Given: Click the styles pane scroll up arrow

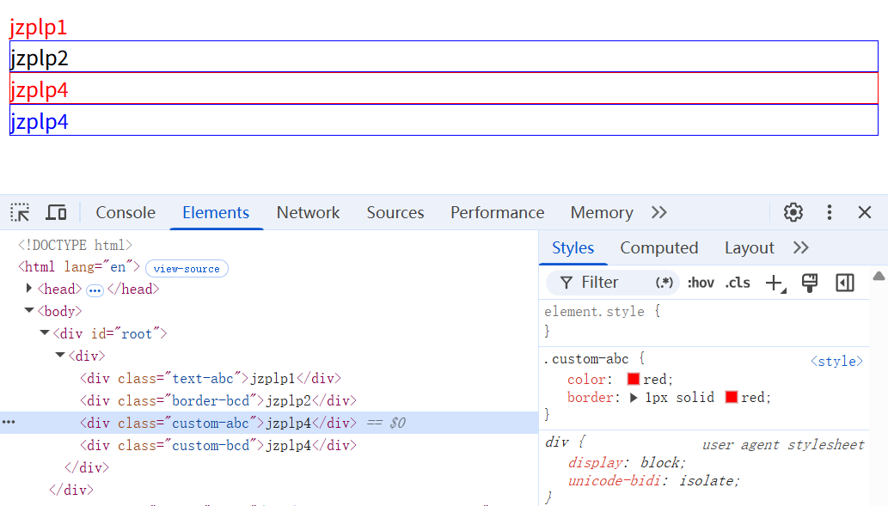Looking at the screenshot, I should (879, 277).
